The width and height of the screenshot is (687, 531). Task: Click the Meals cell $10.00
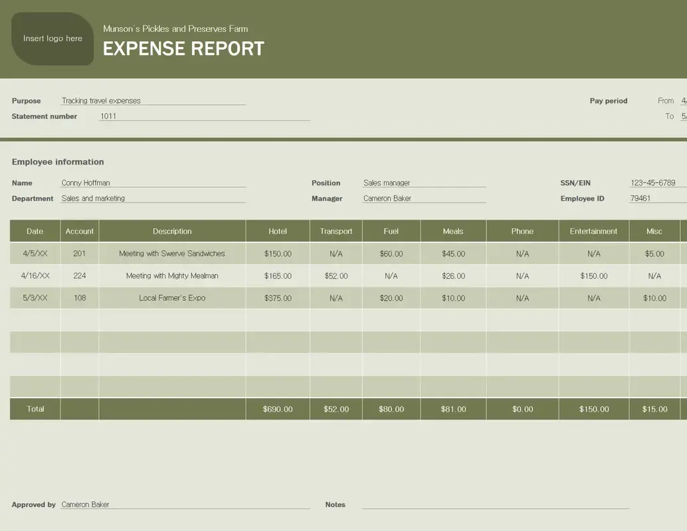click(453, 298)
